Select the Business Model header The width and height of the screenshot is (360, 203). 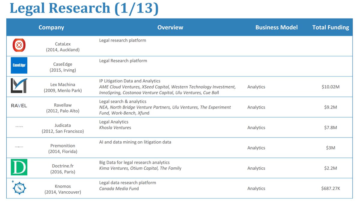276,27
